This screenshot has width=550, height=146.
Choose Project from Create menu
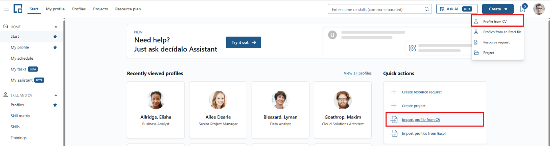pyautogui.click(x=497, y=53)
